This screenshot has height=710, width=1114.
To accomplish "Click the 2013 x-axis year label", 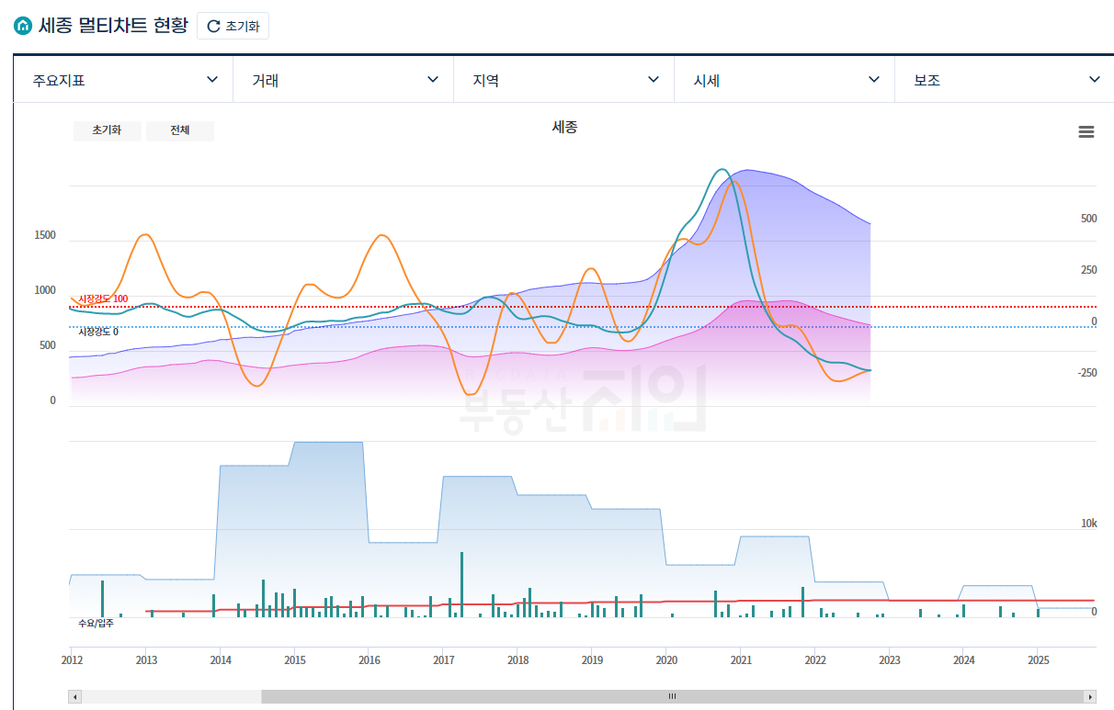I will tap(146, 659).
